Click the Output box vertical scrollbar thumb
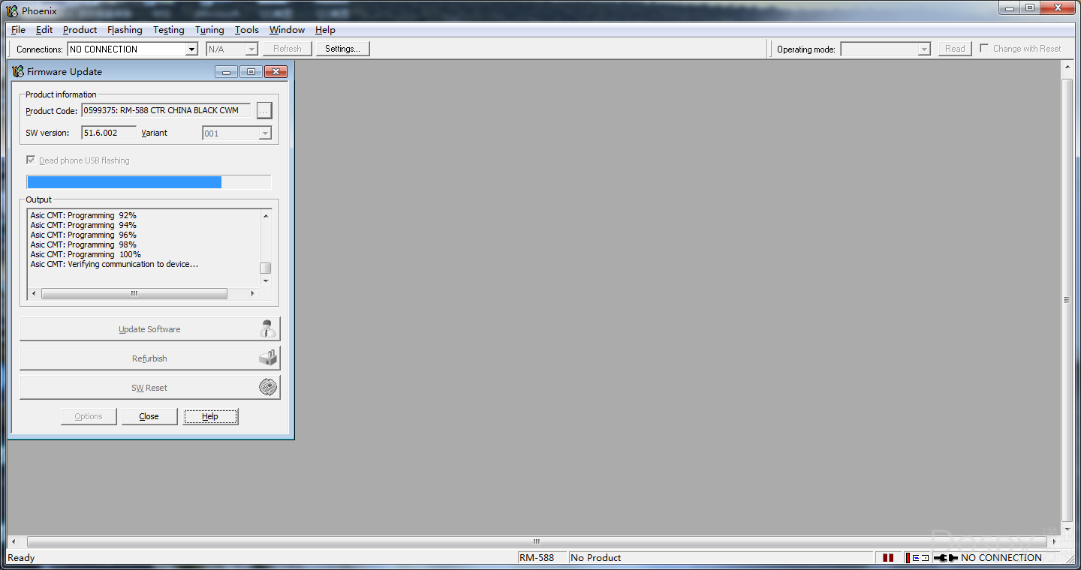The width and height of the screenshot is (1081, 570). tap(266, 268)
